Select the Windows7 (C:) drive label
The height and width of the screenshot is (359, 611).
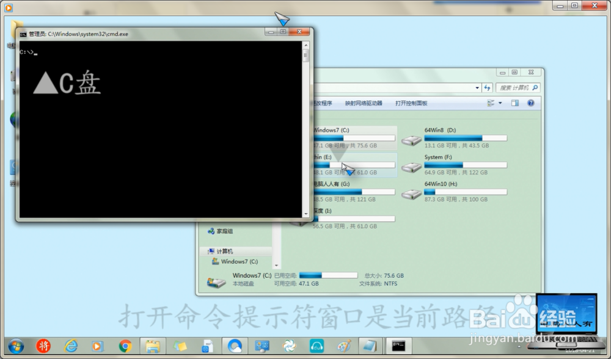click(x=332, y=130)
